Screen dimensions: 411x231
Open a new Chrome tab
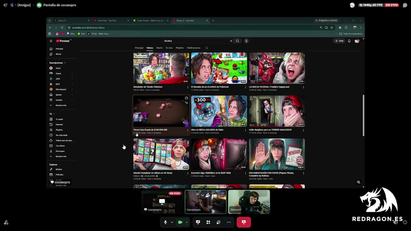(x=213, y=21)
